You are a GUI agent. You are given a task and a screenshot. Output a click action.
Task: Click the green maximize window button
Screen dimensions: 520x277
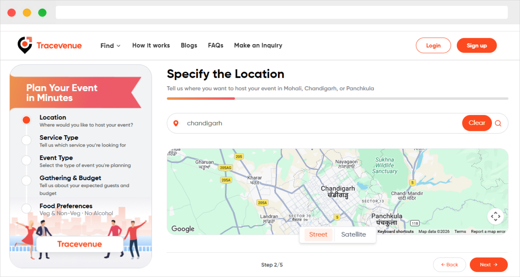42,13
